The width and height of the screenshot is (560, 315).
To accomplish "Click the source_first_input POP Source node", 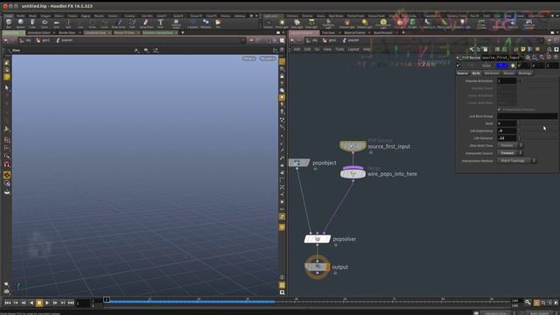I will (x=353, y=146).
